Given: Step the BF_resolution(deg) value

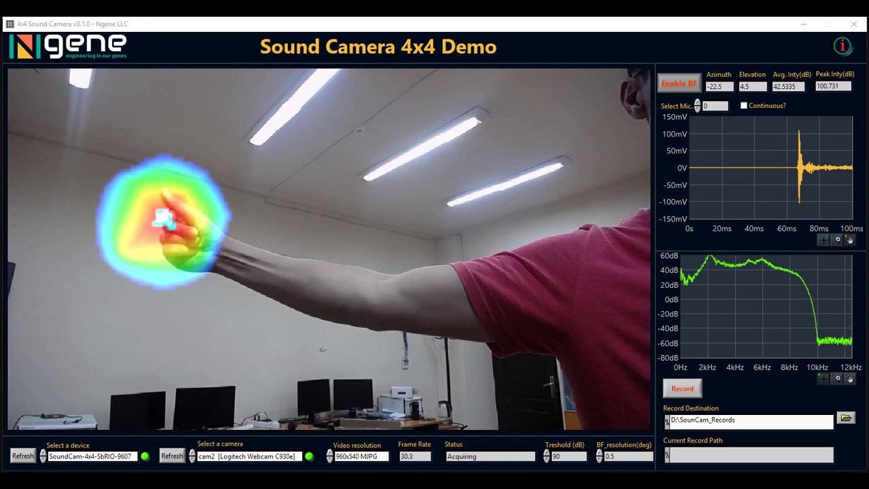Looking at the screenshot, I should [x=599, y=456].
